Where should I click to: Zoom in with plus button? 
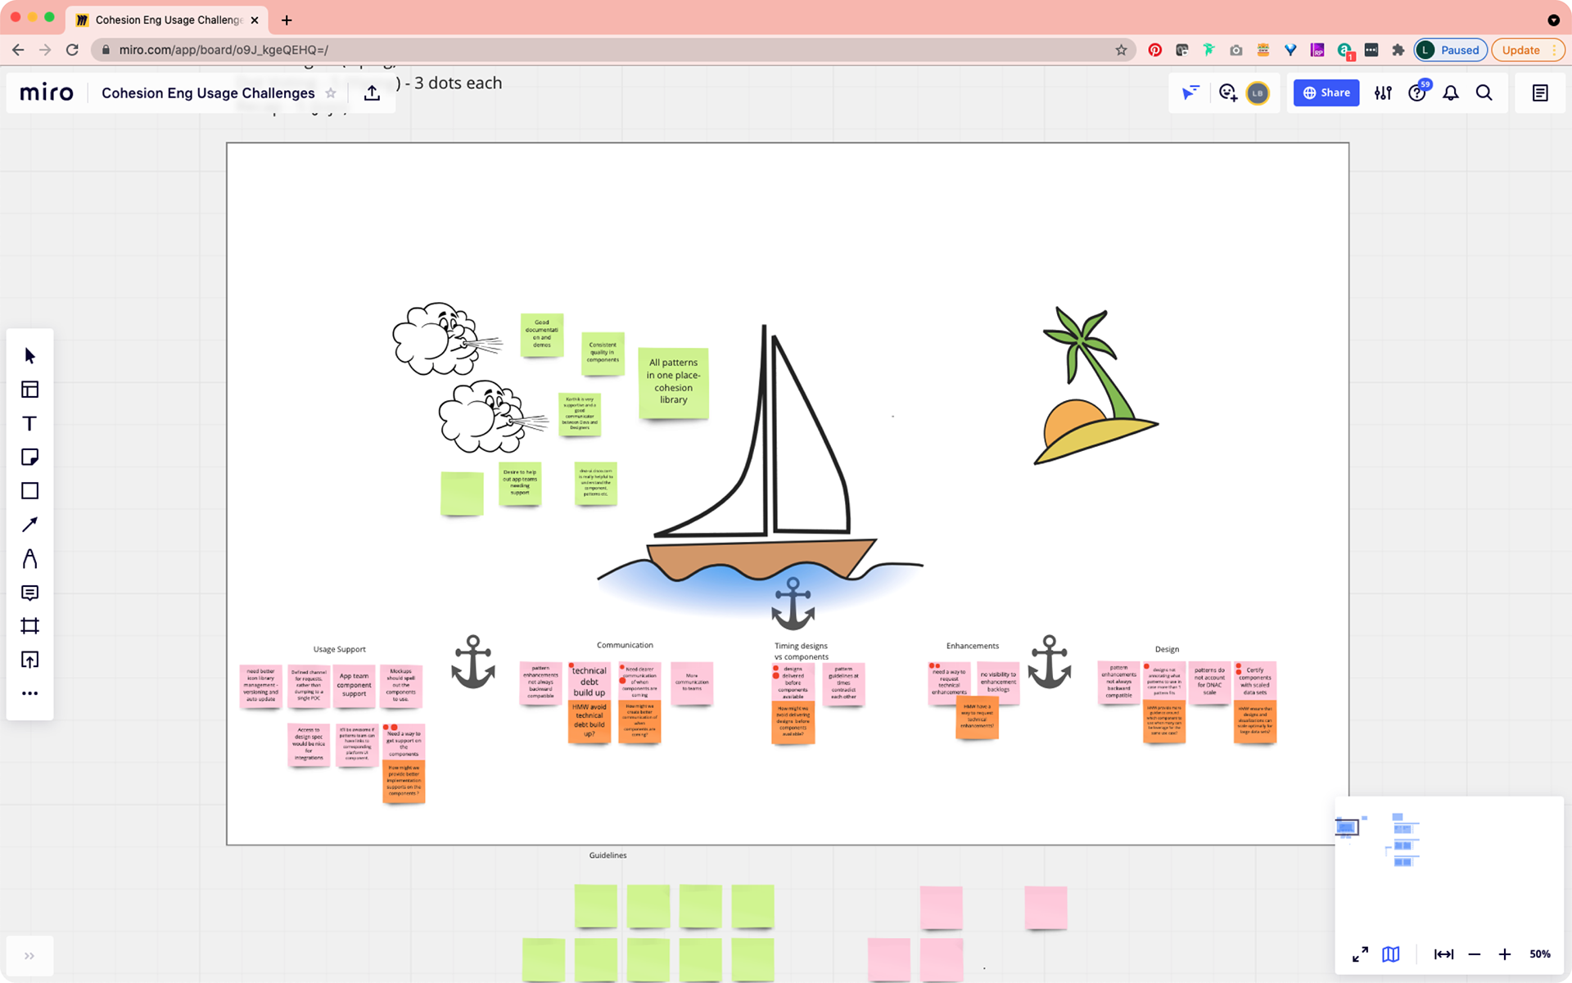point(1505,954)
